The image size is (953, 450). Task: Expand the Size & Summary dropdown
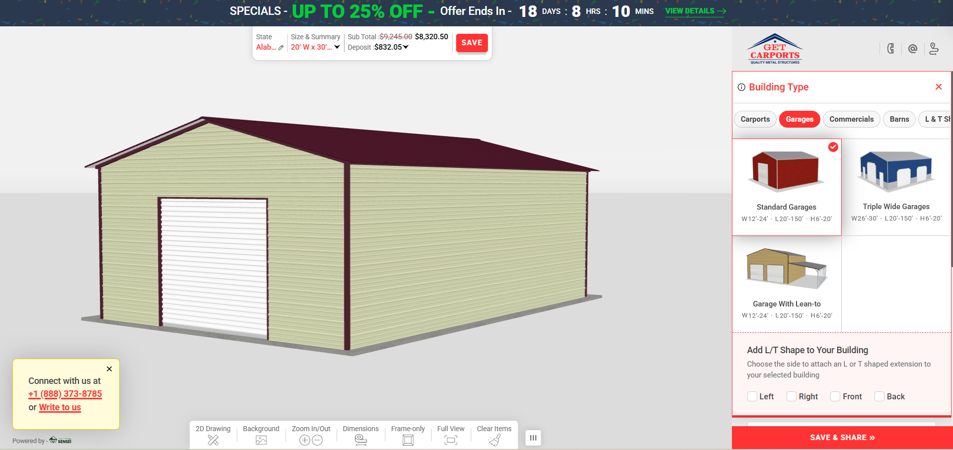click(x=337, y=47)
